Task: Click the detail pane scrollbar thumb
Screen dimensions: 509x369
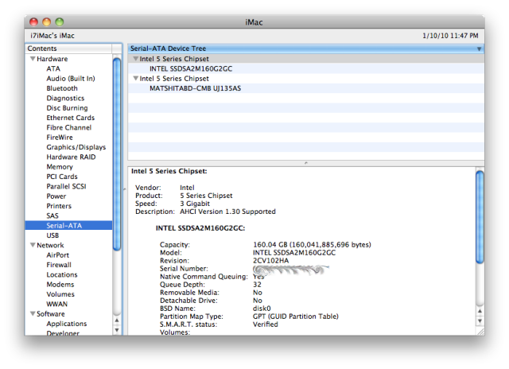Action: point(480,217)
